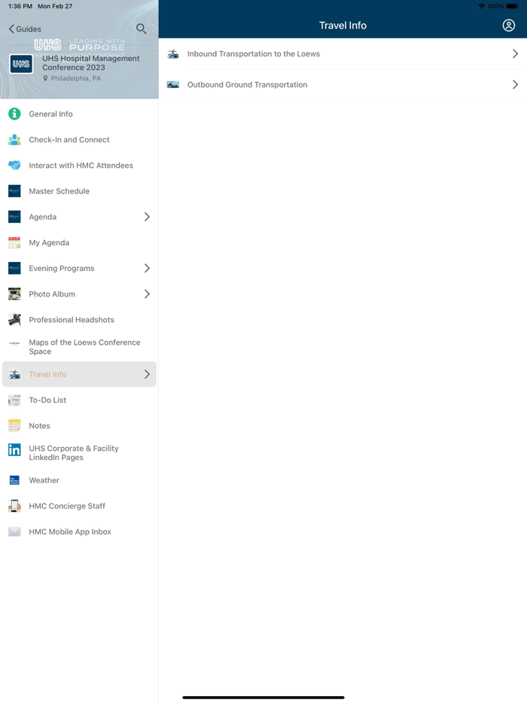
Task: Click the battery status indicator
Action: pos(513,6)
